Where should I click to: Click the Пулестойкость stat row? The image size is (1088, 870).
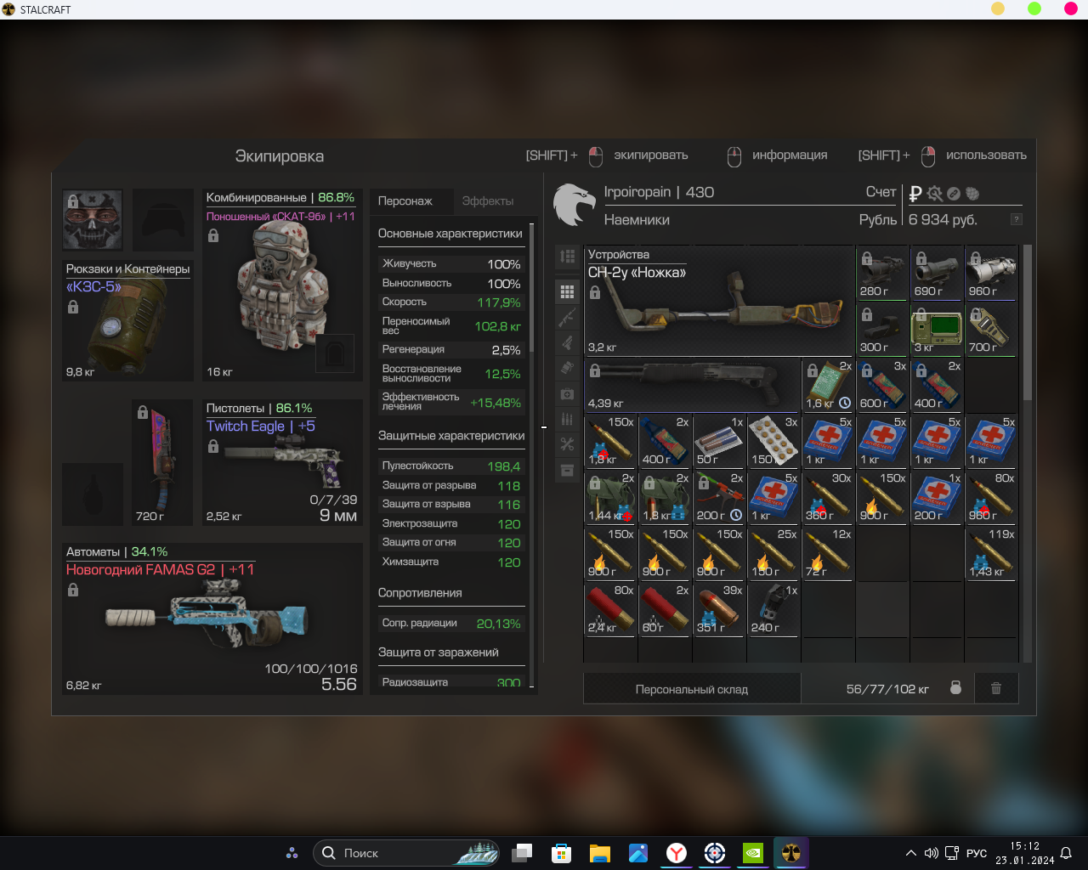451,466
